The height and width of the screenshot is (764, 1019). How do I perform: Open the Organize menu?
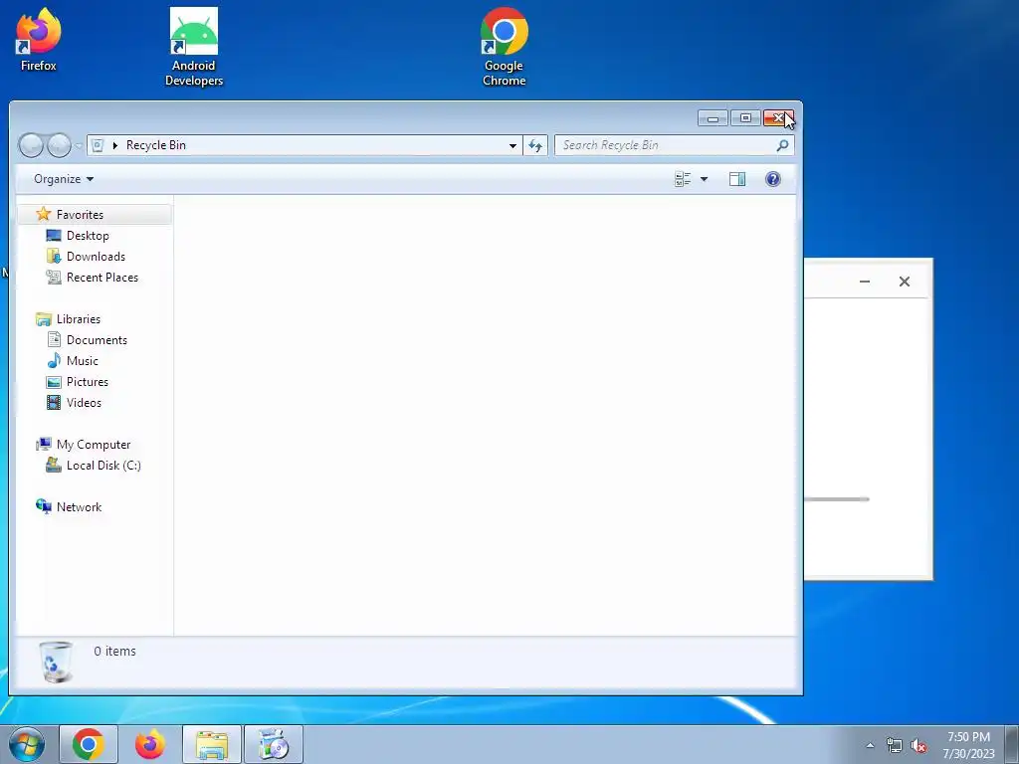click(x=63, y=179)
